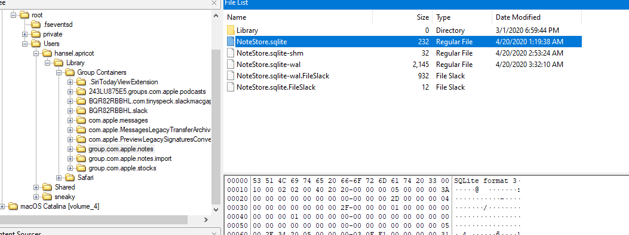
Task: Click size value 2,145
Action: (421, 64)
